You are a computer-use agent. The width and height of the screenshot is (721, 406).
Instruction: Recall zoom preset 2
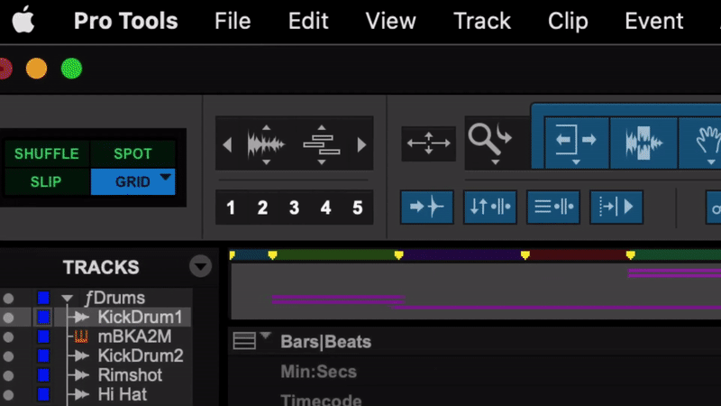[262, 208]
